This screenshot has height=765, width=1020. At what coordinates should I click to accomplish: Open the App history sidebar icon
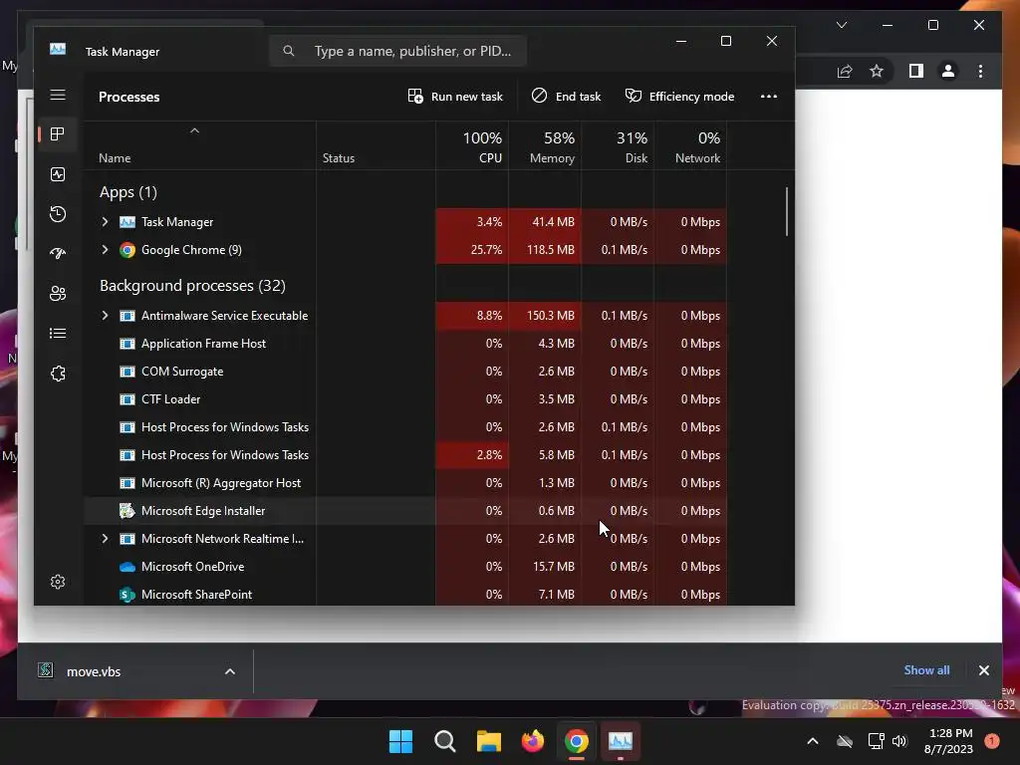58,214
